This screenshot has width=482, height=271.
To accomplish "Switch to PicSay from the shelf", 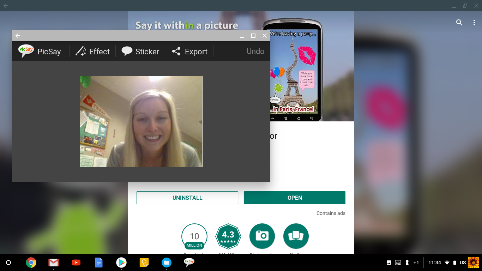I will click(x=189, y=262).
